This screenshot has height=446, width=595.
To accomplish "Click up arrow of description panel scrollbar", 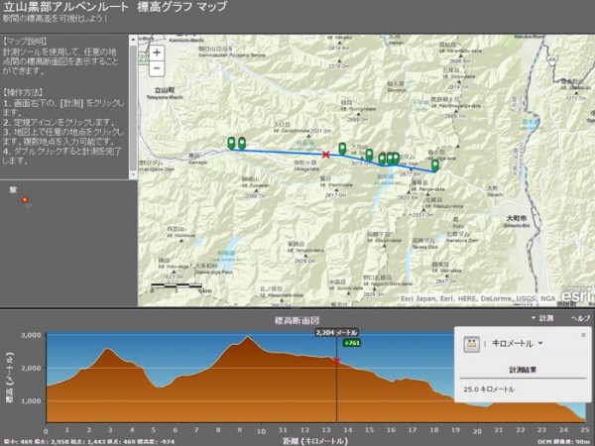I will [133, 39].
